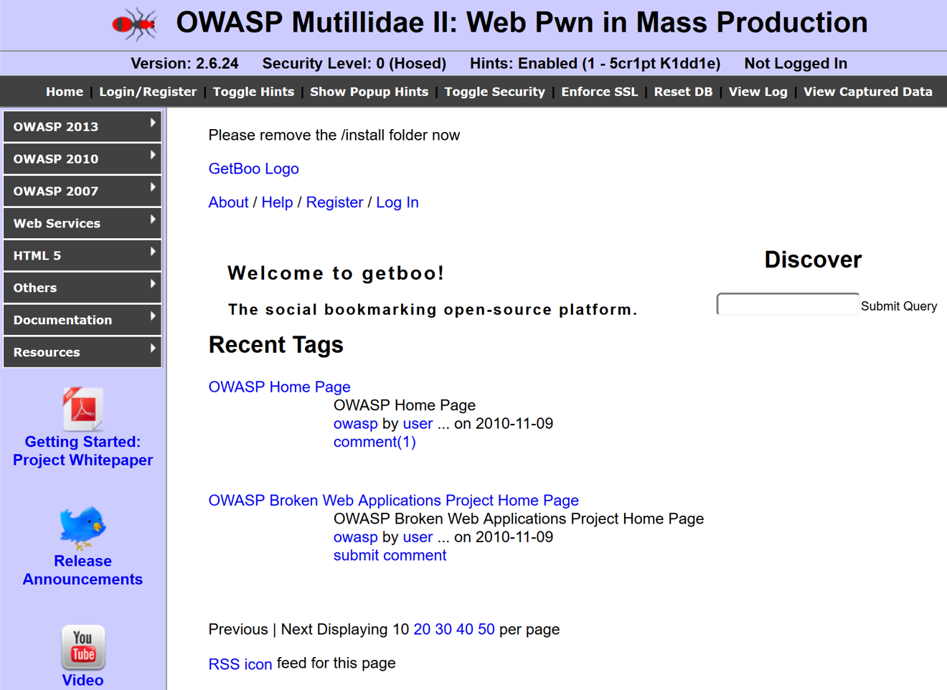Click the Submit Query button

[x=899, y=306]
